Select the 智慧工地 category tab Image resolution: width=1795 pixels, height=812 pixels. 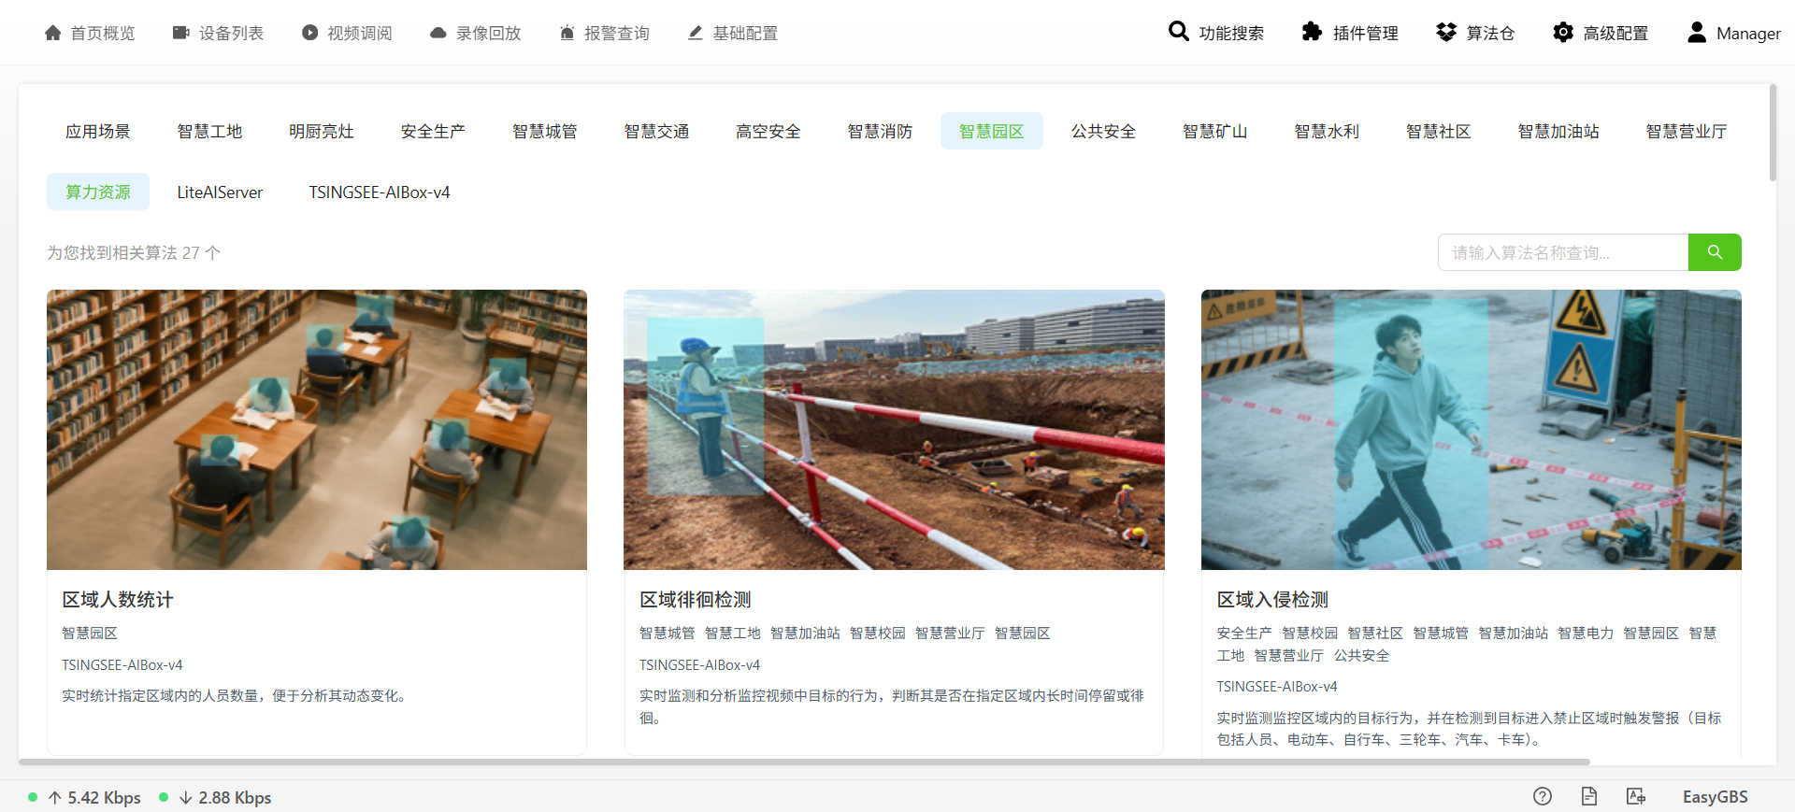tap(209, 131)
